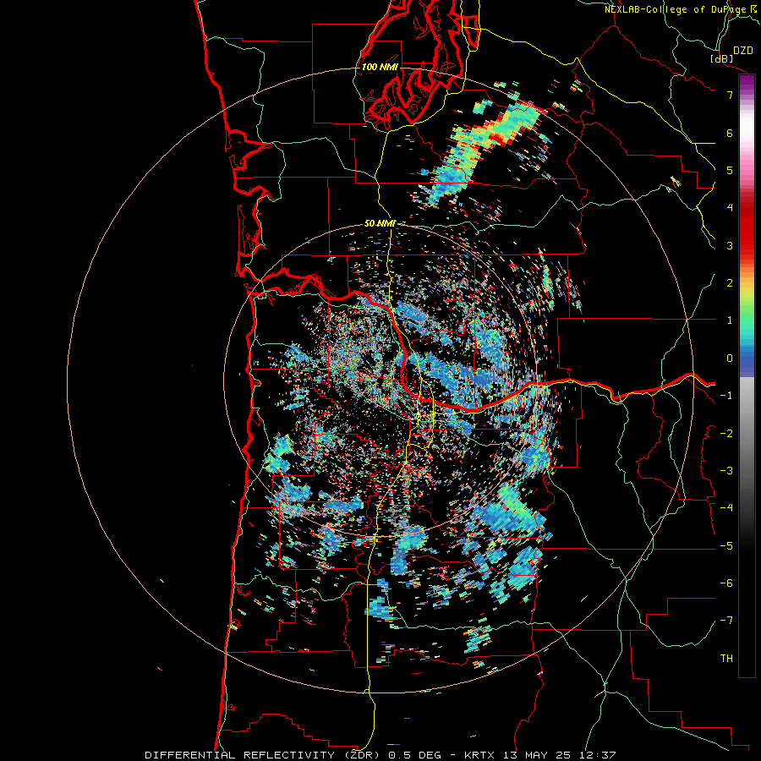Click the -4 value on the color scale
The width and height of the screenshot is (761, 761).
(726, 508)
